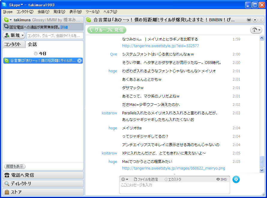Click the blue send message button
The height and width of the screenshot is (198, 267).
pyautogui.click(x=236, y=179)
